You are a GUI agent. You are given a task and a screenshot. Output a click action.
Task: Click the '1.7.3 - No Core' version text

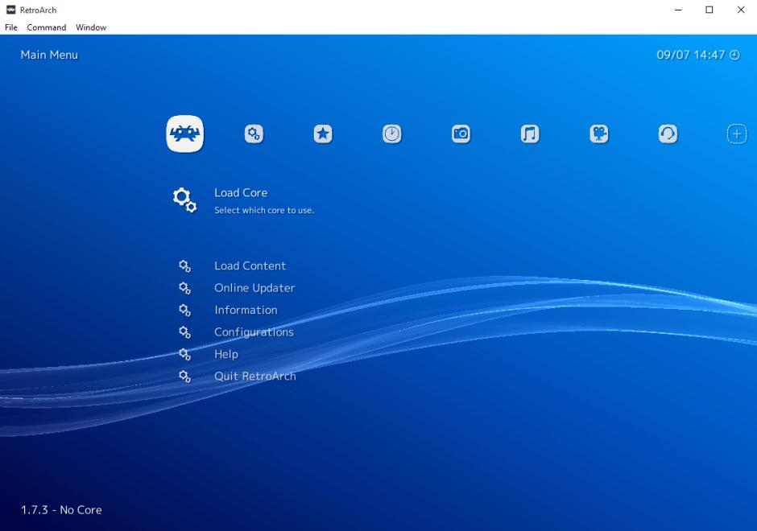(x=61, y=510)
